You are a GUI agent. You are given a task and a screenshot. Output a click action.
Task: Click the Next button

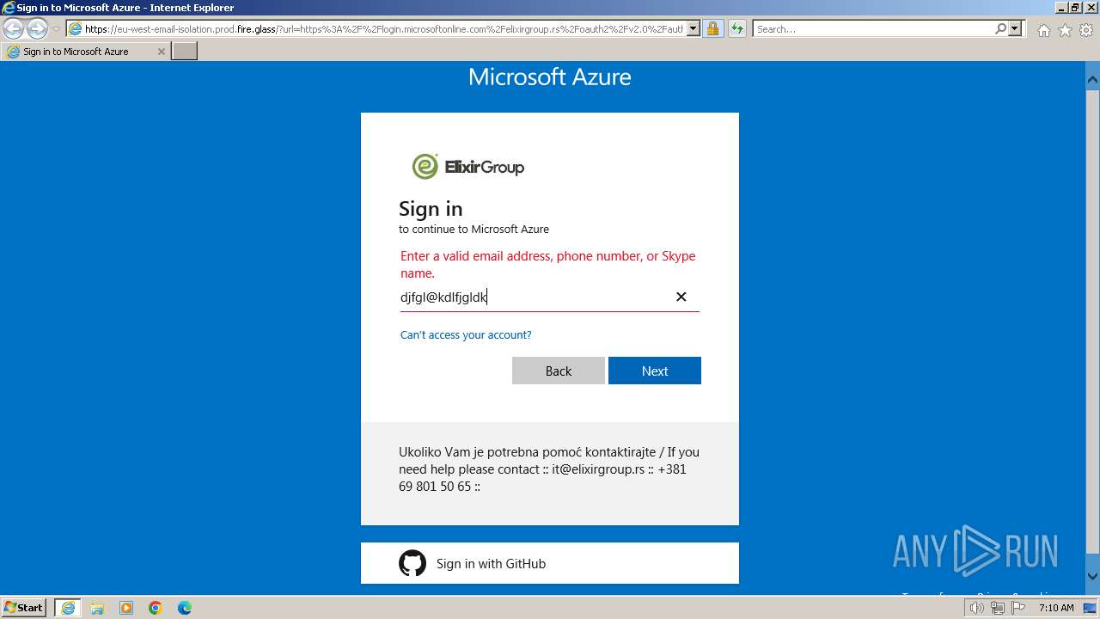point(655,371)
